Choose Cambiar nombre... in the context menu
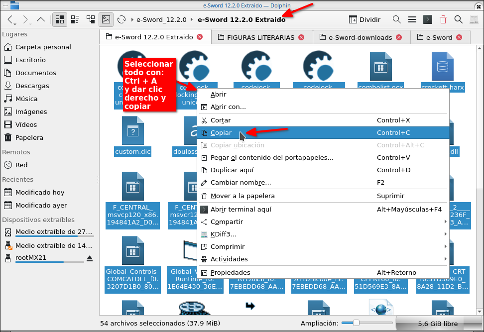Viewport: 484px width, 332px height. (323, 183)
